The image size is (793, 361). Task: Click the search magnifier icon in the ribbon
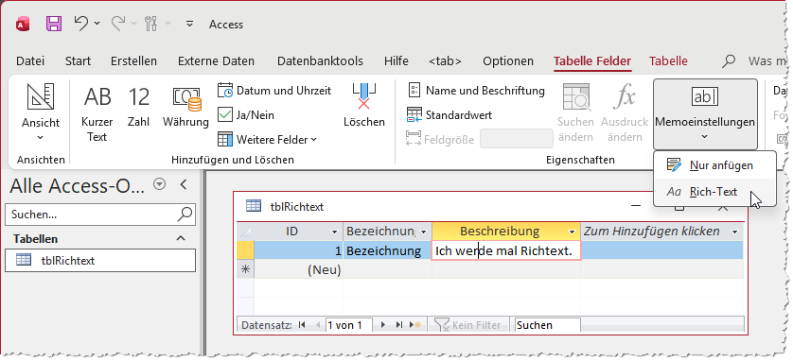point(729,61)
